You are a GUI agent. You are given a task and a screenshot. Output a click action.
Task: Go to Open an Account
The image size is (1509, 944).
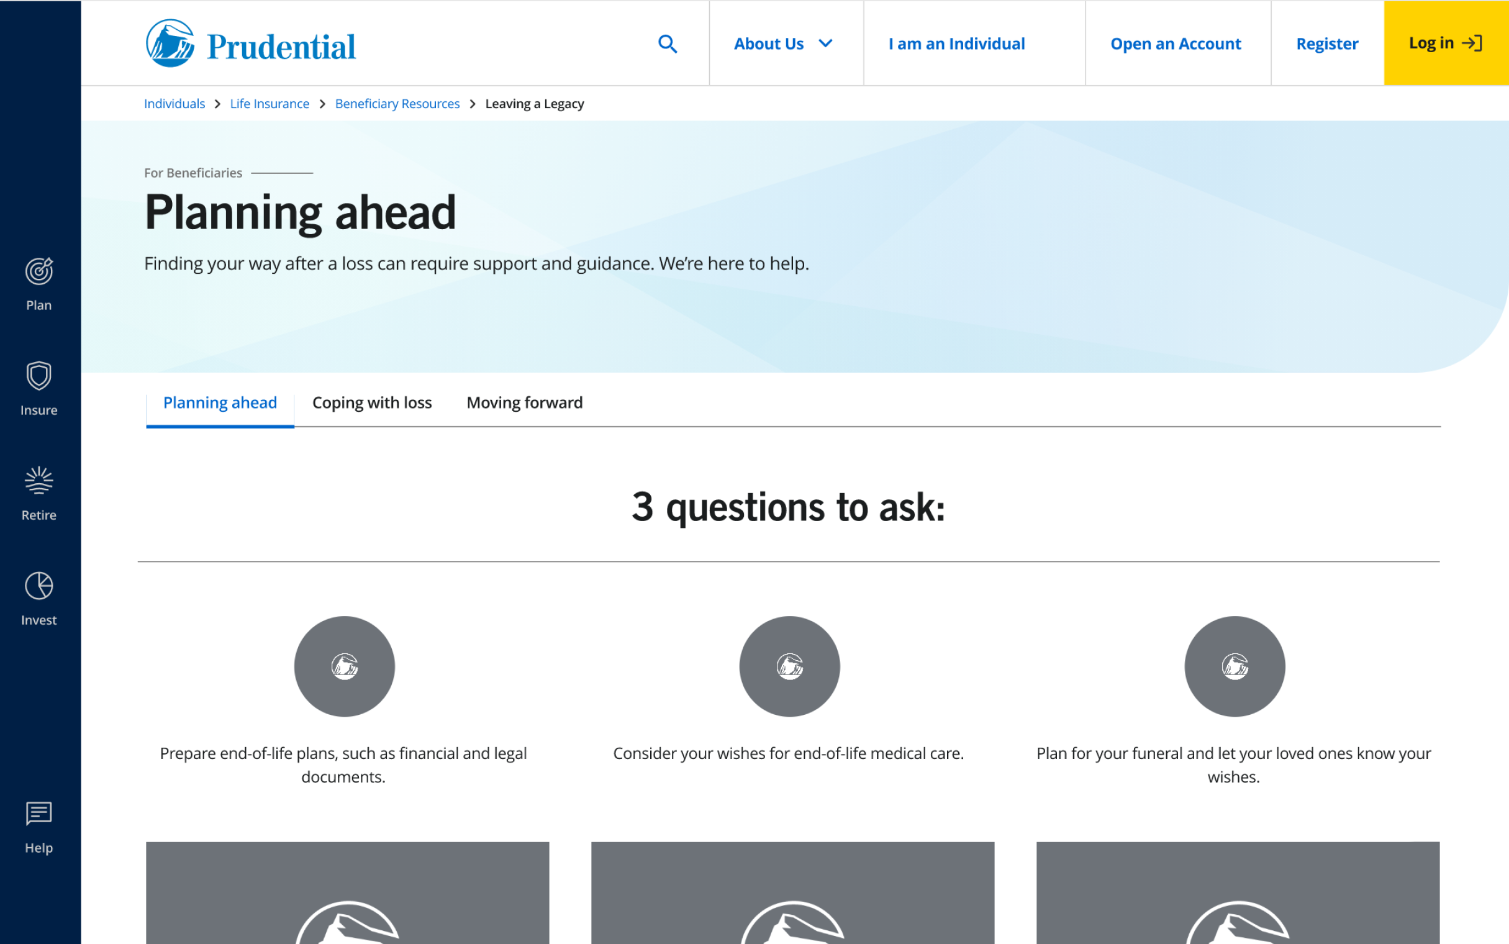click(1175, 43)
